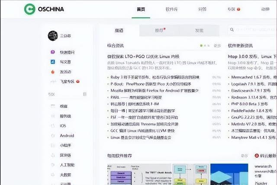Click the green carousel dot in 综合资讯
Screen dimensions: 277x185
point(201,45)
